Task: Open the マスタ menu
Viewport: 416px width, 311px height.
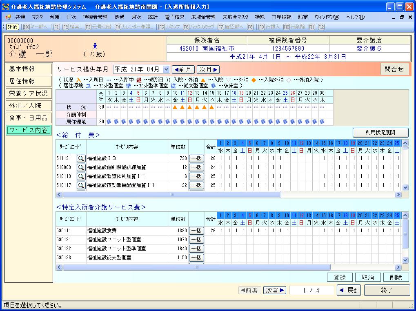Action: coord(37,17)
